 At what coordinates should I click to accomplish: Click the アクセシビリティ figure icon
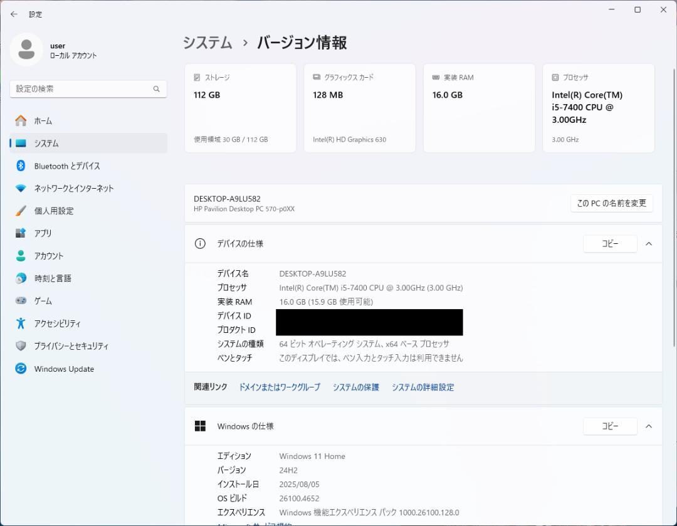coord(21,323)
